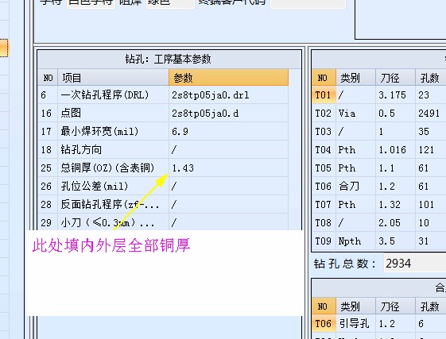
Task: Select the T06 合刀 row
Action: coord(379,186)
